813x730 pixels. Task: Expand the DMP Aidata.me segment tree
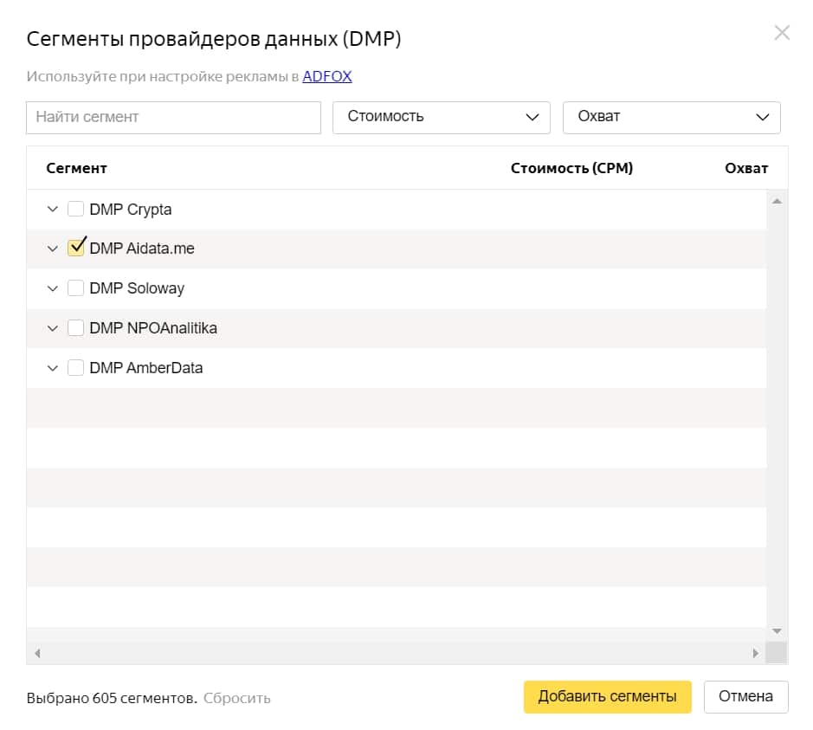pos(52,248)
